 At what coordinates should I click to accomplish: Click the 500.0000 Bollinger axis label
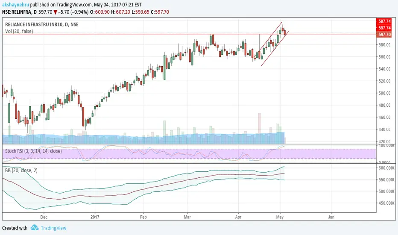[x=386, y=191]
